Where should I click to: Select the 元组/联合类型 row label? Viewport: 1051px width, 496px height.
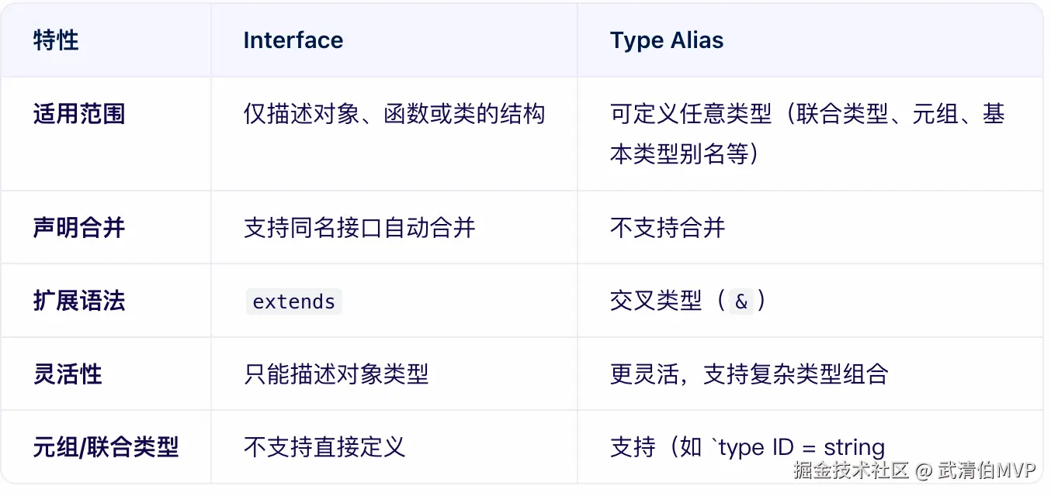click(106, 447)
